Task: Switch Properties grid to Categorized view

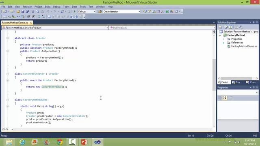Action: (220, 98)
